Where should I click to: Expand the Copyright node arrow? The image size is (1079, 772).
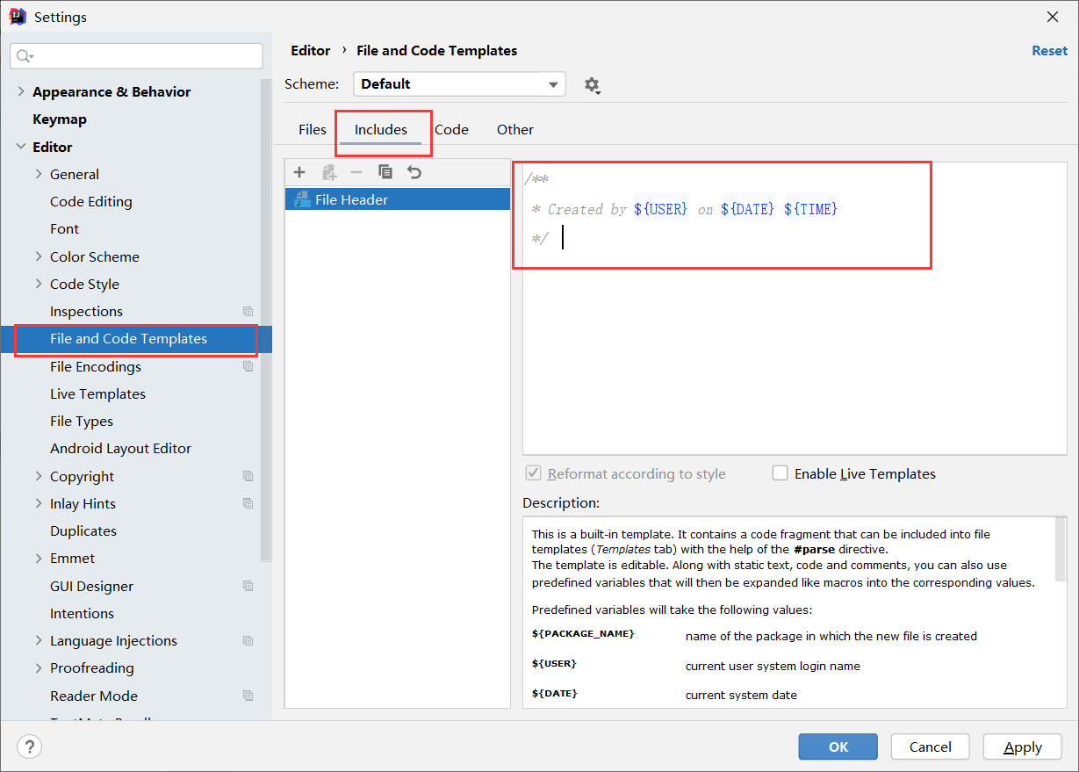pyautogui.click(x=39, y=476)
